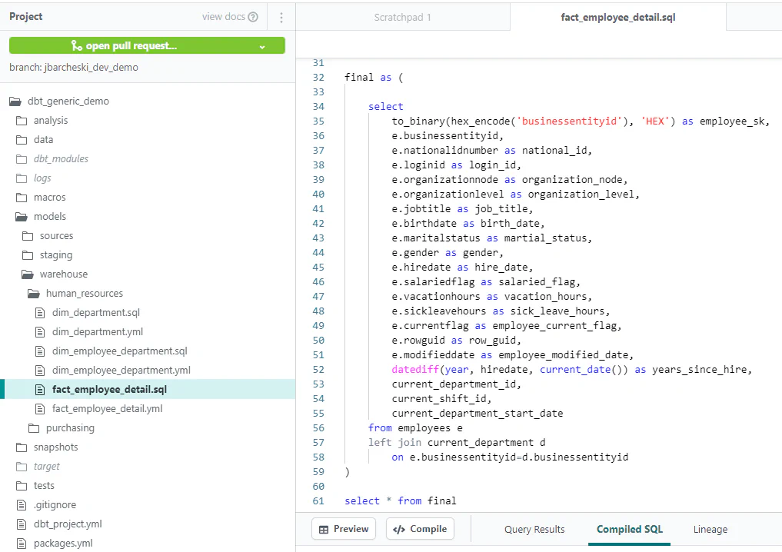This screenshot has width=782, height=552.
Task: Expand the staging folder
Action: click(54, 254)
